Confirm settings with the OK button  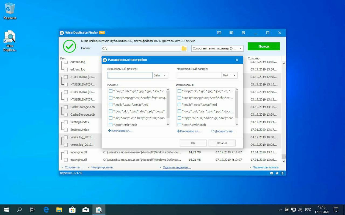(x=193, y=143)
